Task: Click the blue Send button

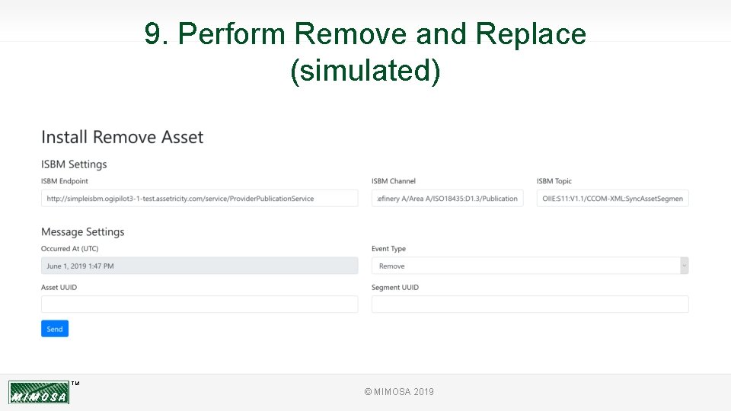Action: pos(55,329)
